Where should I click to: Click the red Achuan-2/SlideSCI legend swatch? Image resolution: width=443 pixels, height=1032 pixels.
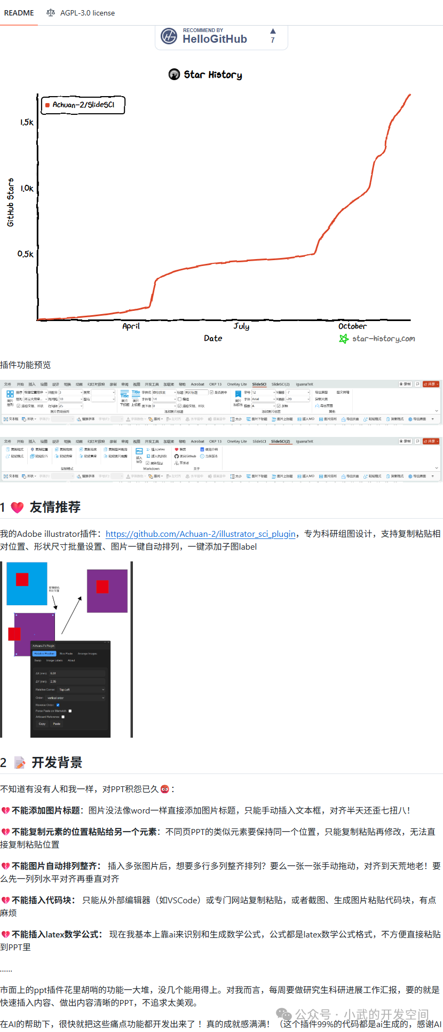tap(48, 105)
